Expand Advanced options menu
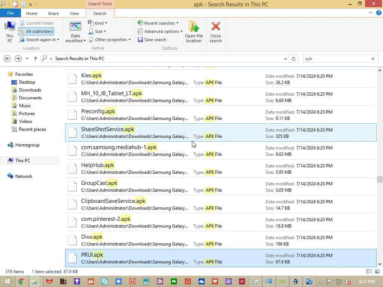This screenshot has width=383, height=287. tap(160, 31)
